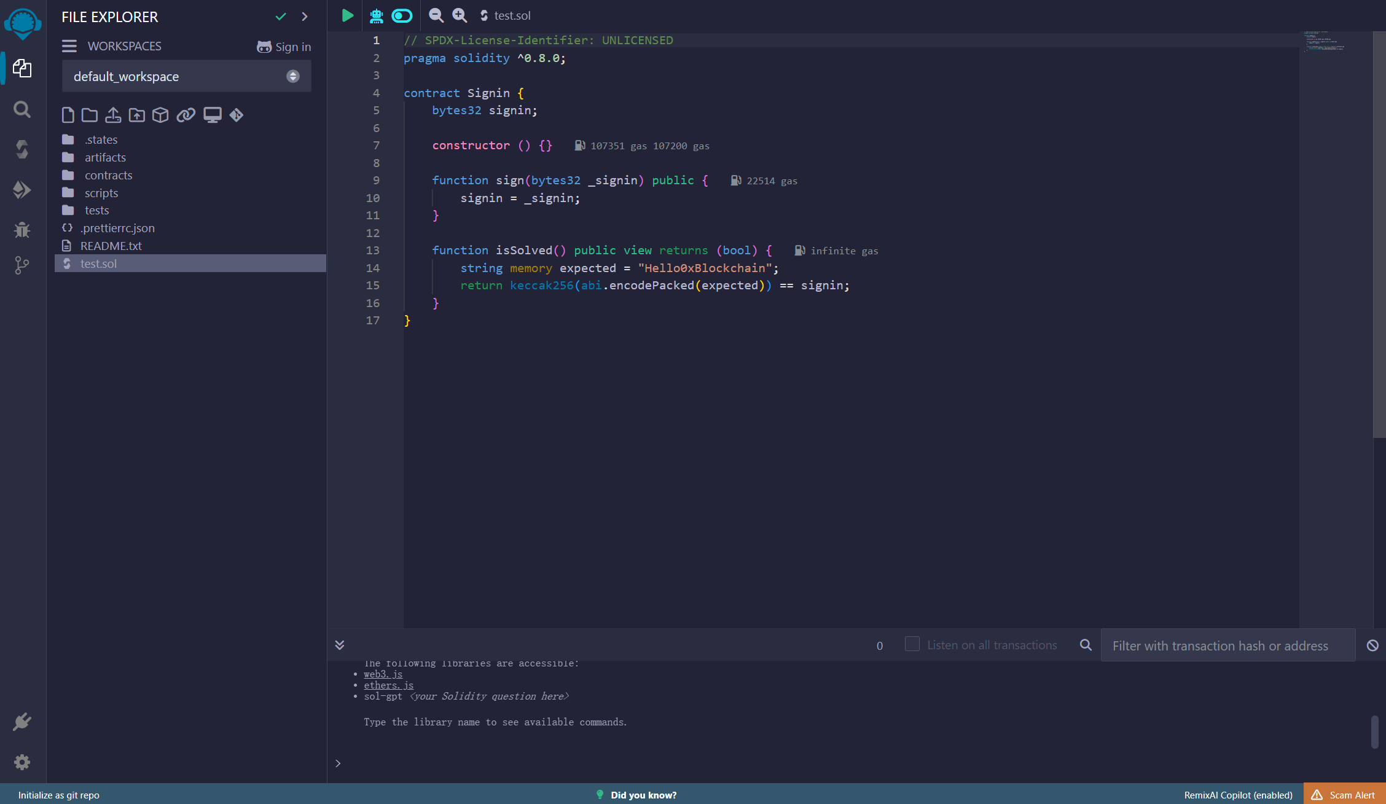Expand the artifacts folder
1386x804 pixels.
coord(105,158)
